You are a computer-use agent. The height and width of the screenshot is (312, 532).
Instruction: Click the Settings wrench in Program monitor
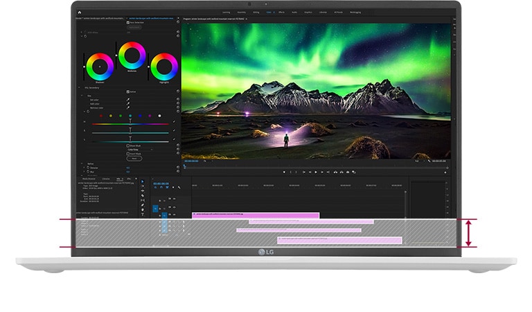(x=429, y=160)
